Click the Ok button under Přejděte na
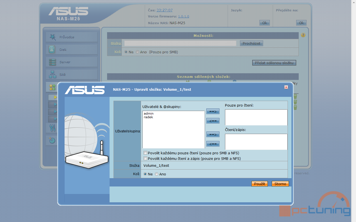Viewport: 356px width, 222px height. point(301,23)
